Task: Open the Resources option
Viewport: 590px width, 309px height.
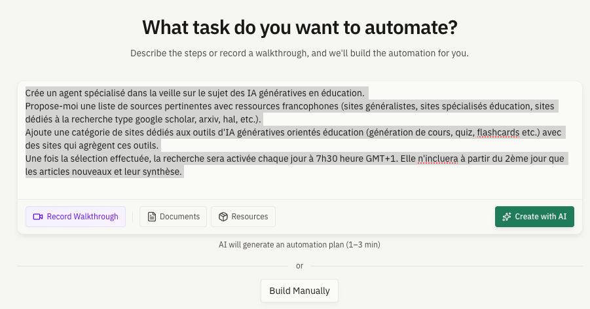Action: click(x=243, y=217)
